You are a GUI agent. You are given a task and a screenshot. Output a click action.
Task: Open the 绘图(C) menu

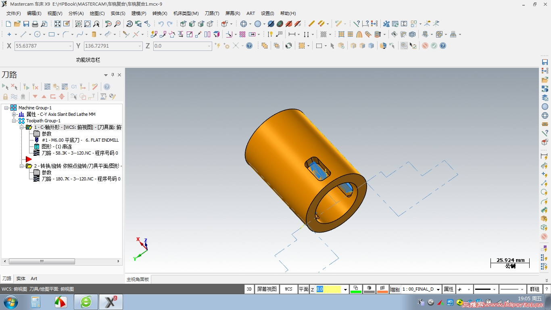point(97,13)
